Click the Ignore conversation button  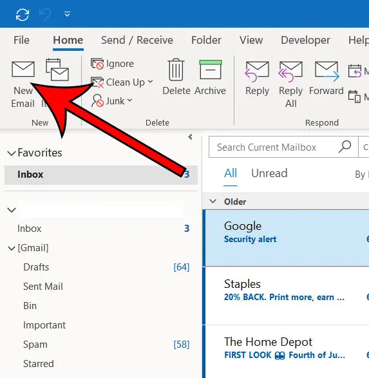tap(112, 64)
